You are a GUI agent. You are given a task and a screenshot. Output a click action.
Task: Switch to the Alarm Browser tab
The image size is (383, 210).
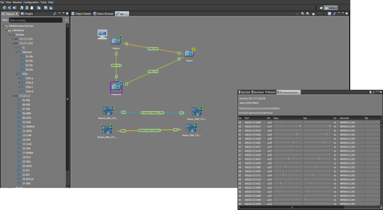[104, 14]
